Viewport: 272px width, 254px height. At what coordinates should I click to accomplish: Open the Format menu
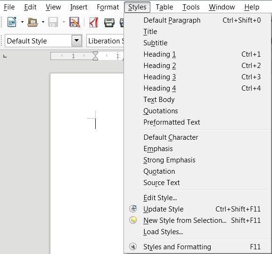pos(108,7)
